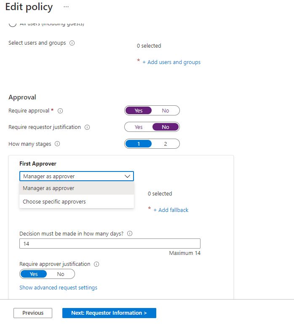
Task: Click Add users and groups link
Action: click(x=171, y=62)
